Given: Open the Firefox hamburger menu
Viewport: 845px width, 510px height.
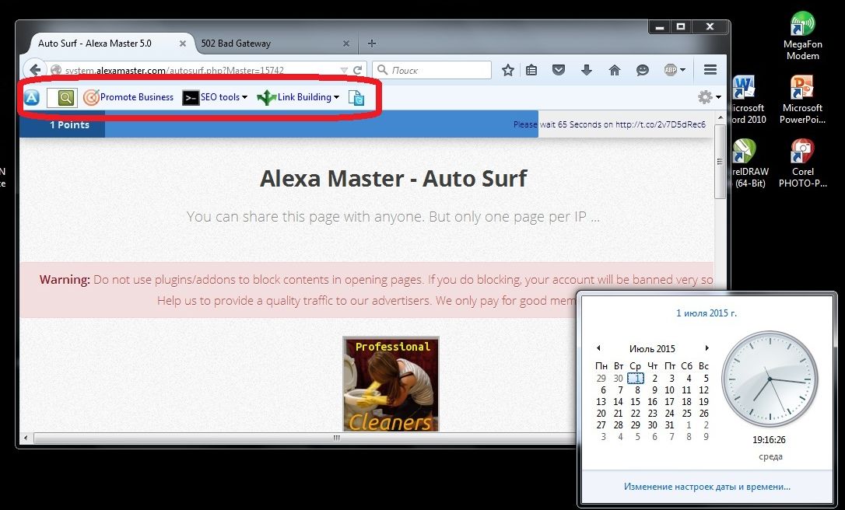Looking at the screenshot, I should tap(710, 70).
